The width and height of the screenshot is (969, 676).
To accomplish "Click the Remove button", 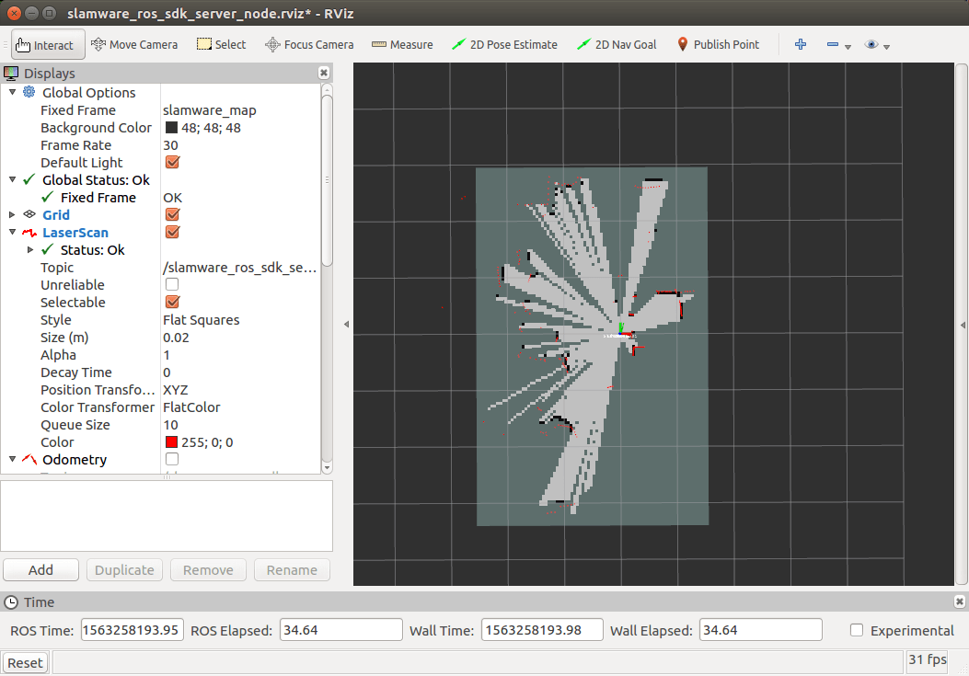I will tap(208, 569).
